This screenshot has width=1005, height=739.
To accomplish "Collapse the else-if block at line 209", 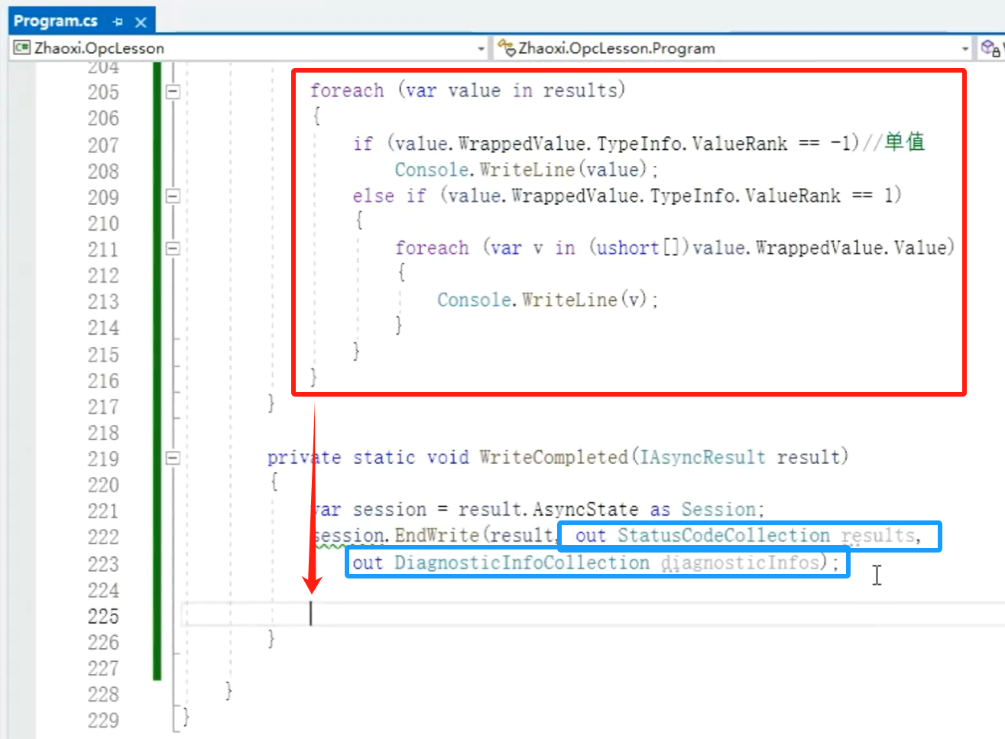I will coord(173,196).
